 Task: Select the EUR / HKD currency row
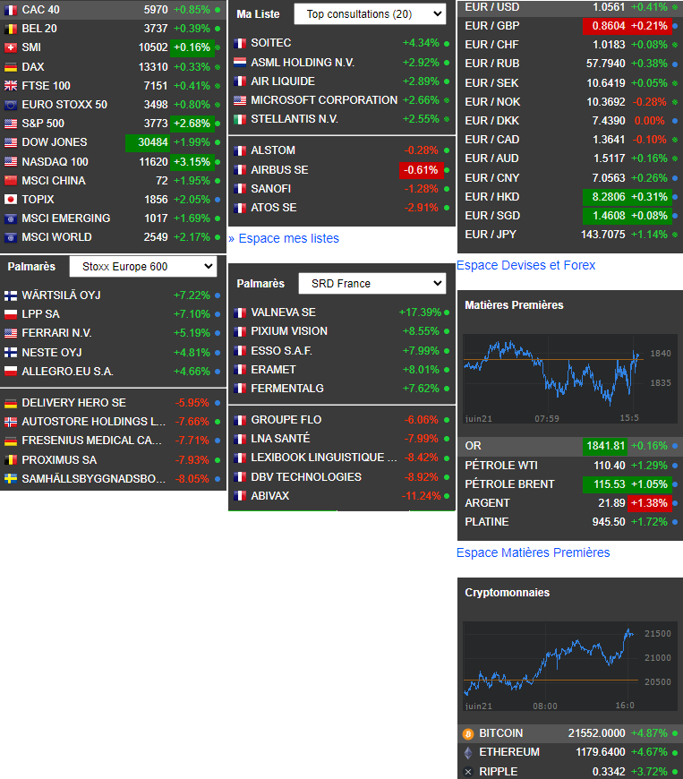tap(569, 197)
